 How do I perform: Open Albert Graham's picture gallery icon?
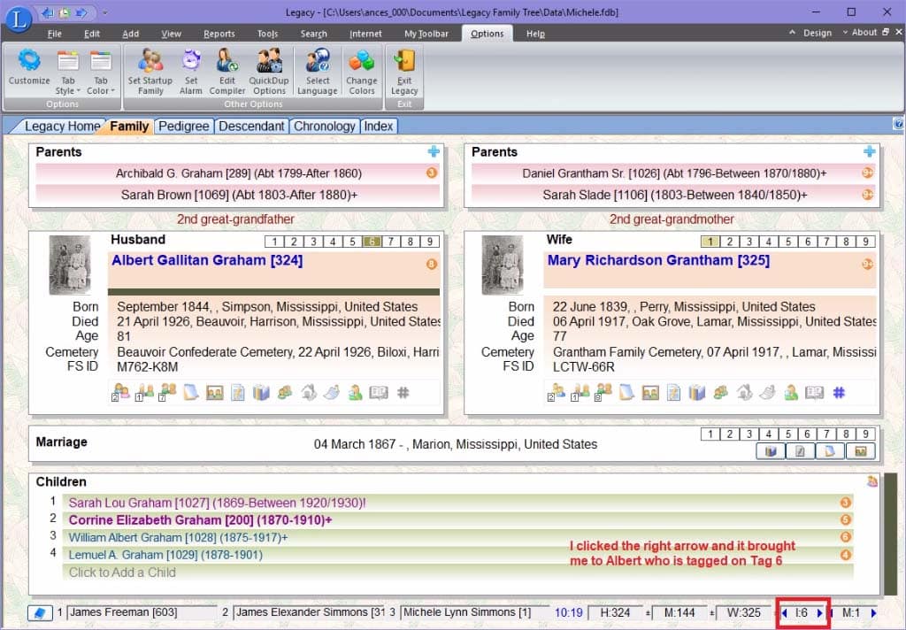tap(214, 393)
